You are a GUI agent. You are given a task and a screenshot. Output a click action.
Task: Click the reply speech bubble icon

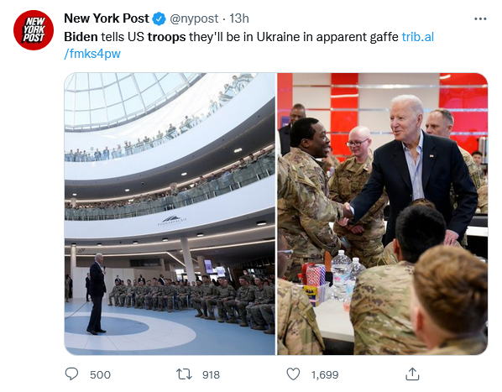[x=71, y=374]
